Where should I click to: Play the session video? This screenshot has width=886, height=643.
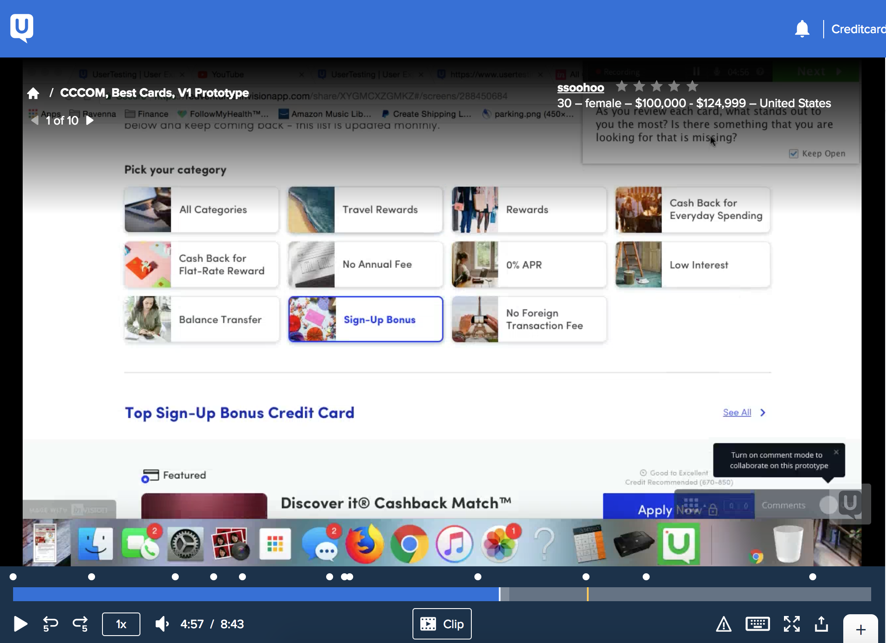20,624
